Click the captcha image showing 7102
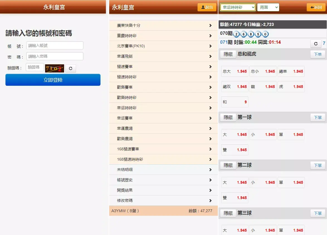 pos(55,68)
